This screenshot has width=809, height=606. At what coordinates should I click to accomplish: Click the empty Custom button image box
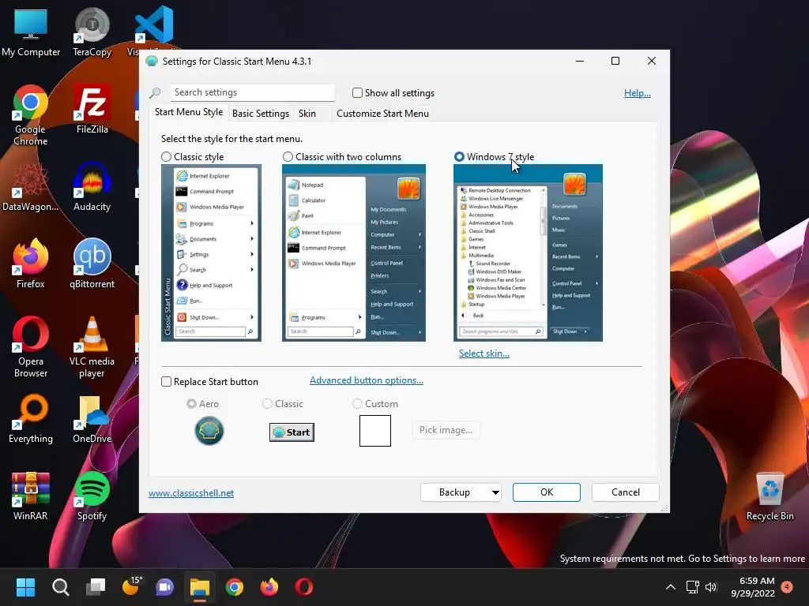coord(375,431)
